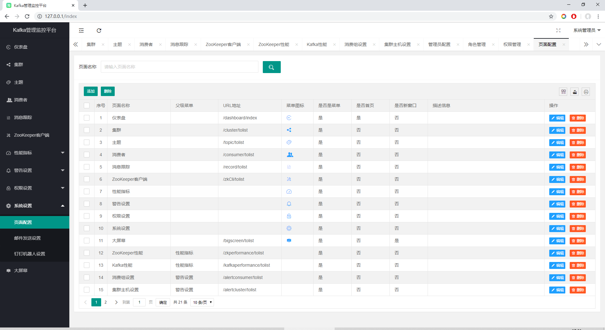Collapse the 系统设置 sidebar menu
Screen dimensions: 605x330
coord(35,206)
